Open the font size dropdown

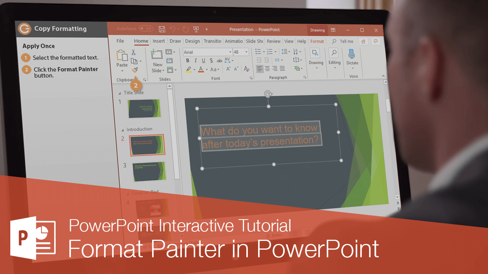click(246, 52)
